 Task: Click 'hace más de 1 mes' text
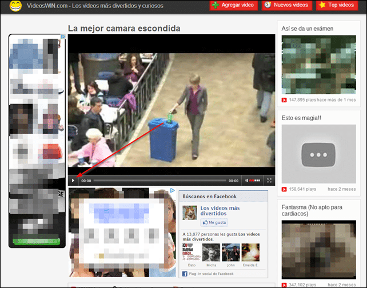click(x=336, y=100)
